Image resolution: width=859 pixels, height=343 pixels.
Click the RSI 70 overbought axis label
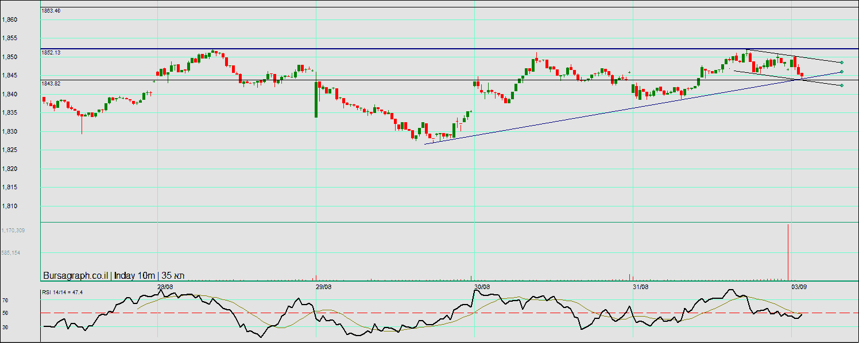[5, 300]
